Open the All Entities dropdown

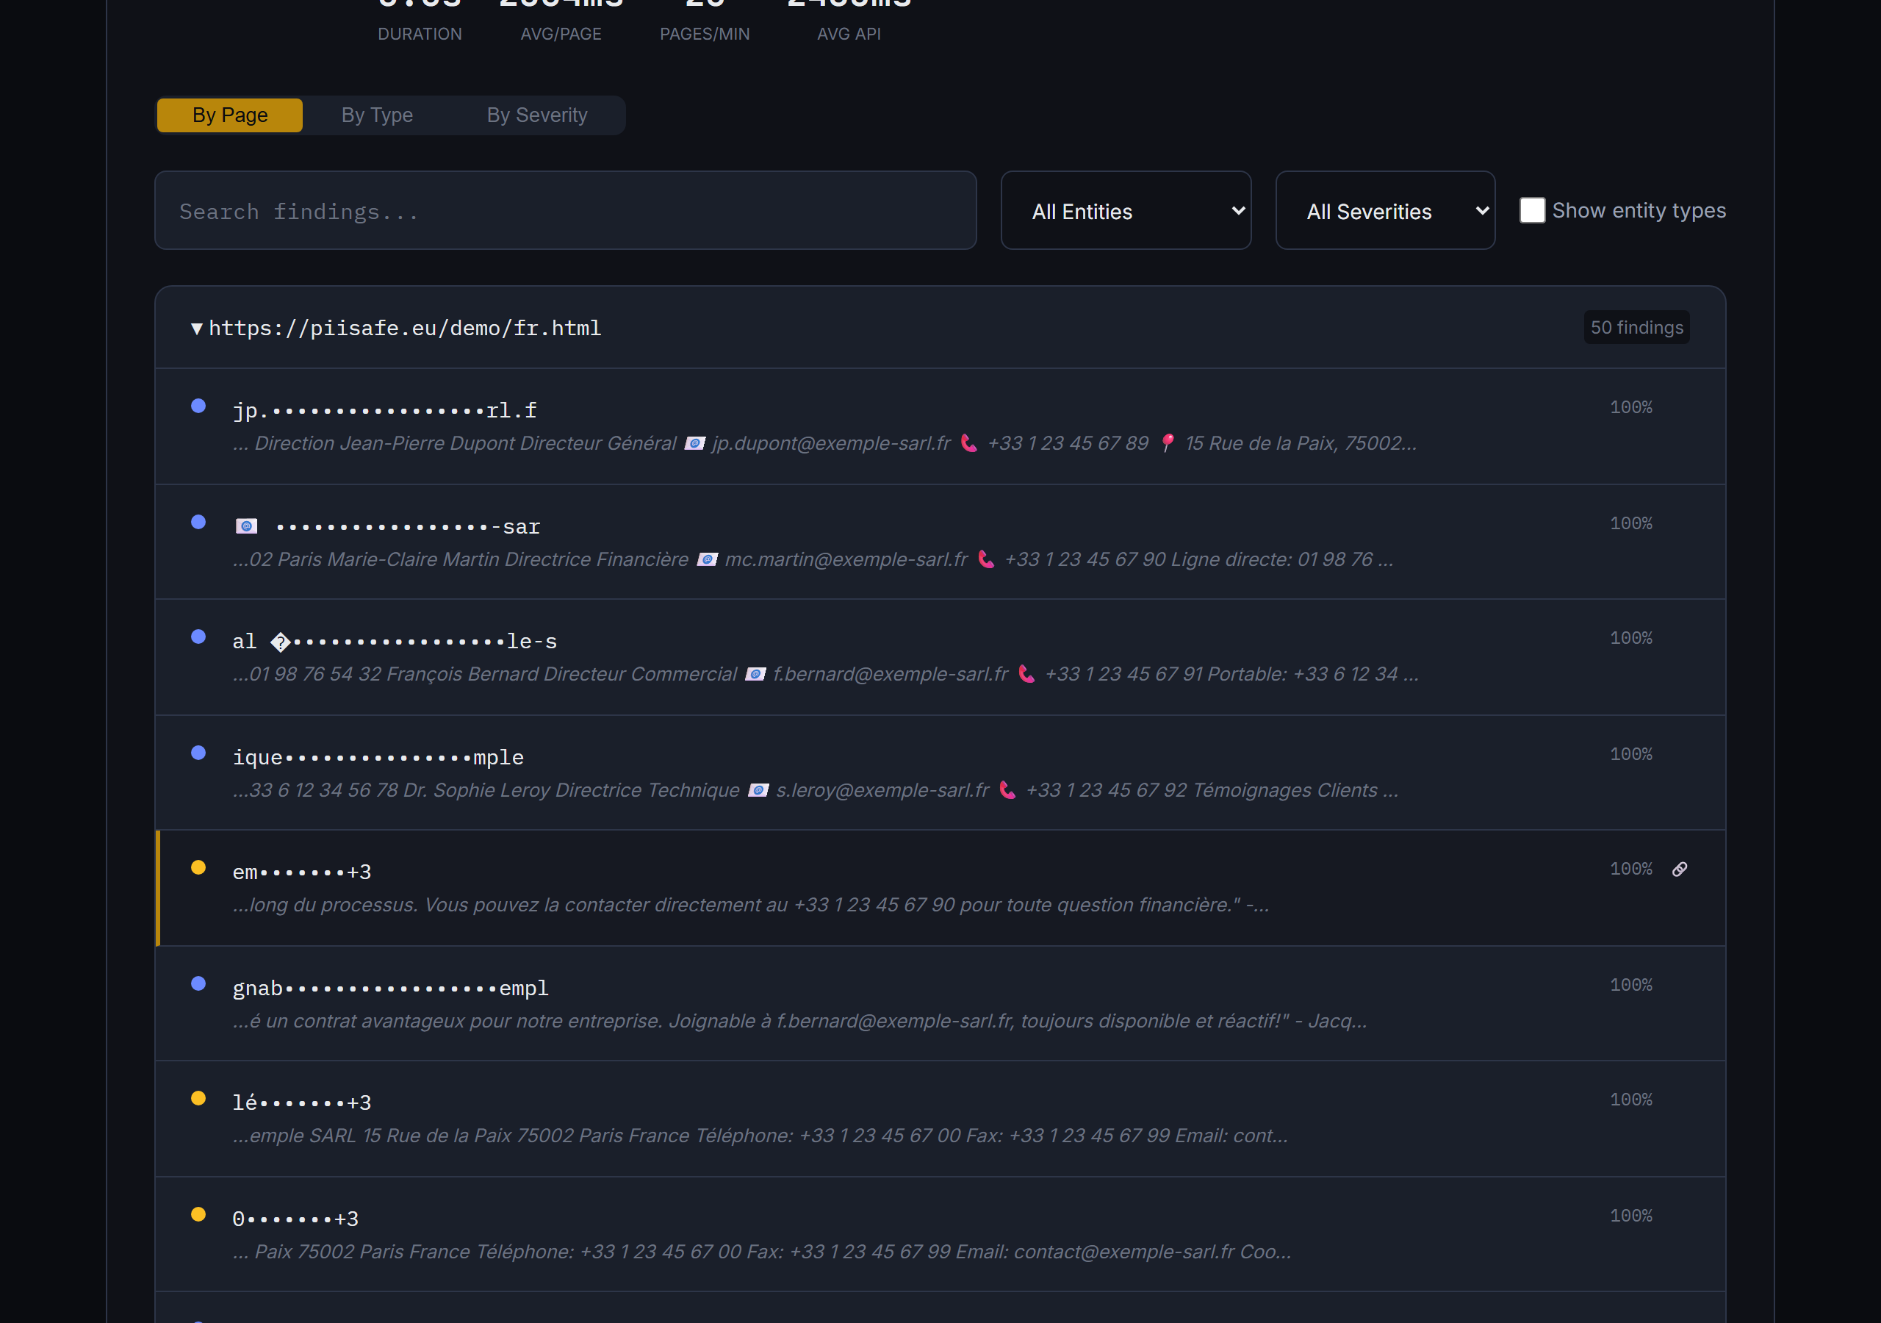pyautogui.click(x=1126, y=211)
